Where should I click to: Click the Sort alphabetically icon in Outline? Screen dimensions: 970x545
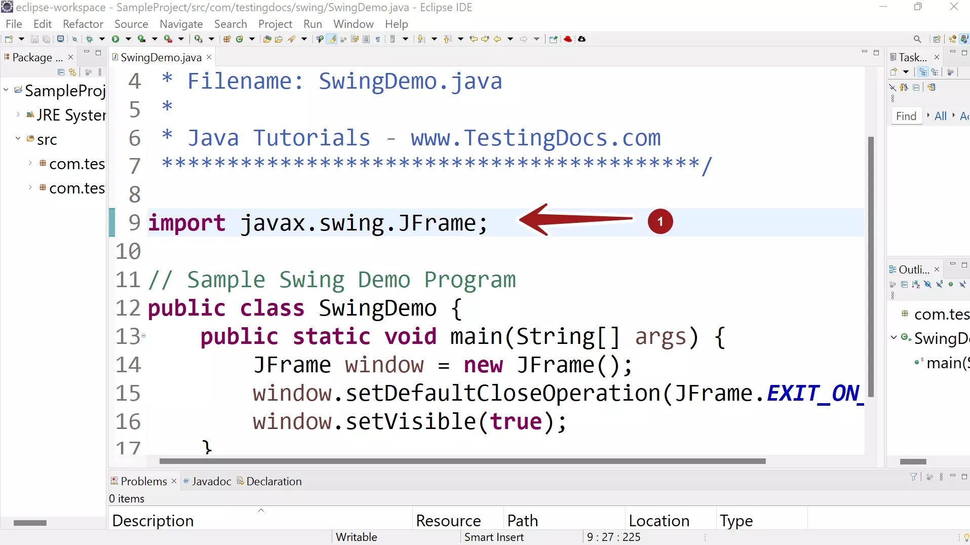coord(916,284)
